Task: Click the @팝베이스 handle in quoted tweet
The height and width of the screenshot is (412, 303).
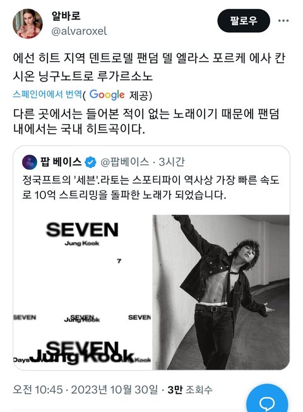Action: [125, 162]
